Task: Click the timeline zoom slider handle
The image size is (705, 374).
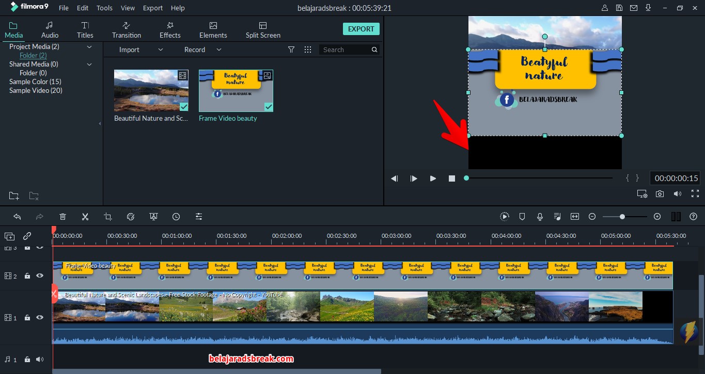Action: coord(622,217)
